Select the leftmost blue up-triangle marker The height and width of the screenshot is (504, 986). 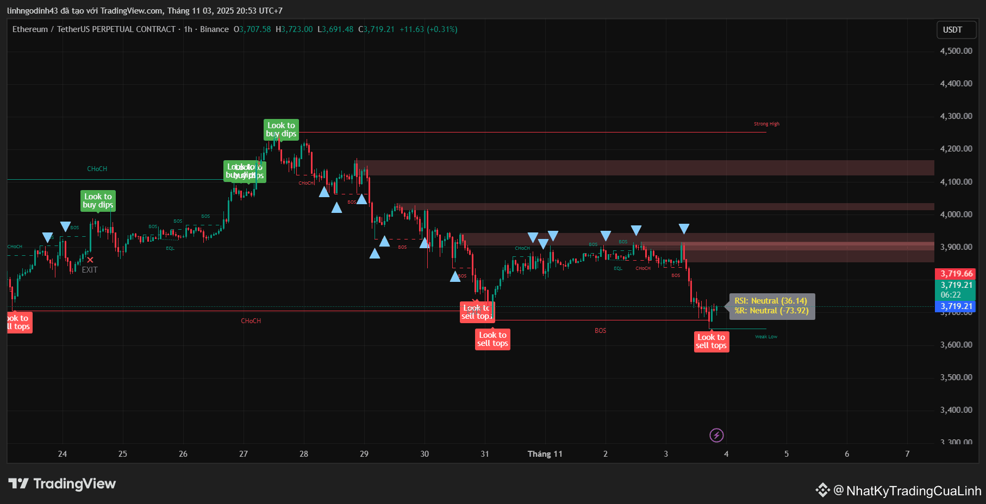point(324,192)
